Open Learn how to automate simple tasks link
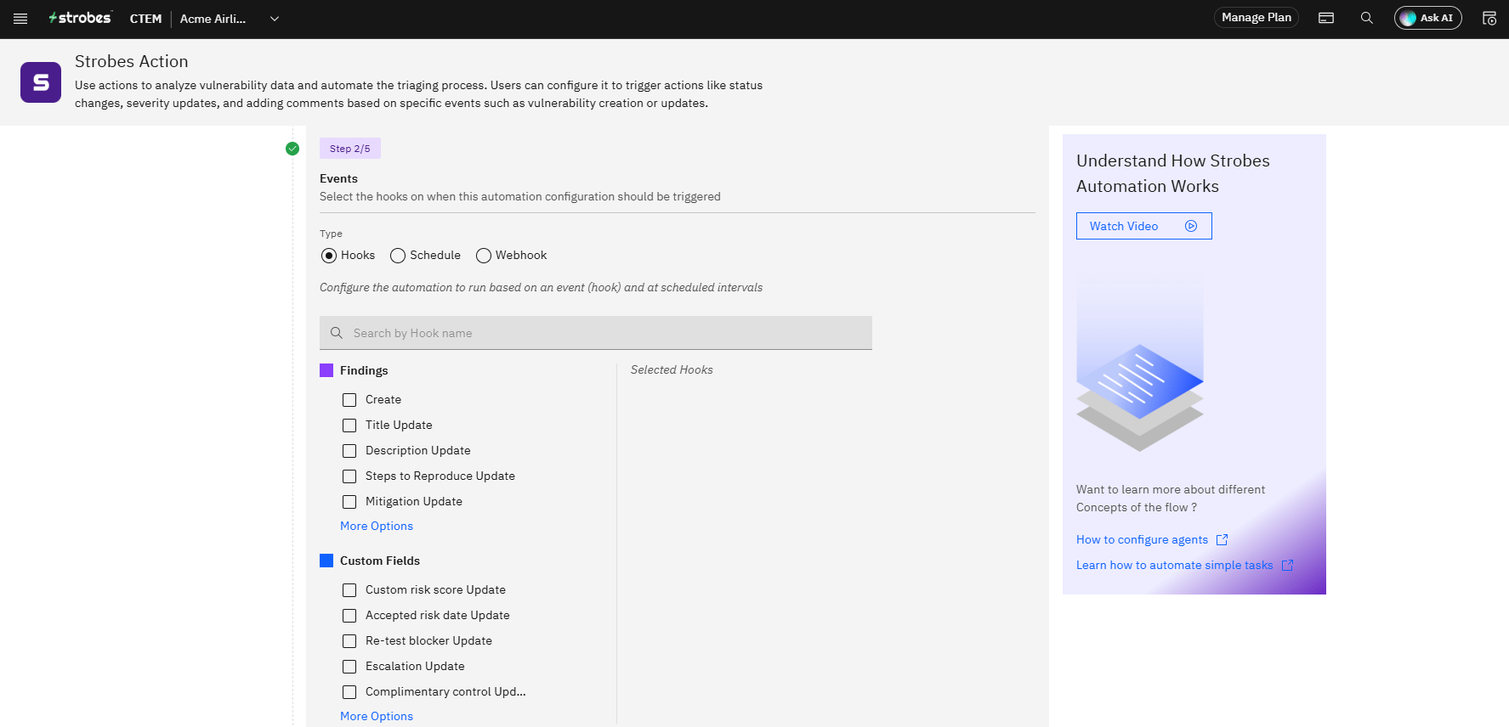This screenshot has width=1509, height=727. point(1175,566)
